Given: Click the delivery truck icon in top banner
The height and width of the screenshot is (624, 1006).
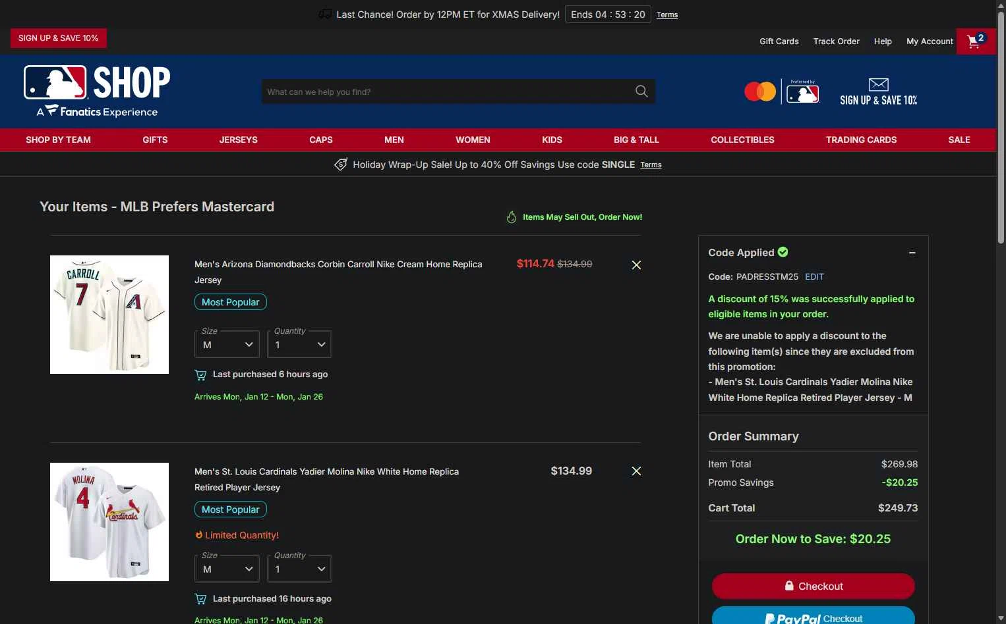Looking at the screenshot, I should click(x=325, y=14).
